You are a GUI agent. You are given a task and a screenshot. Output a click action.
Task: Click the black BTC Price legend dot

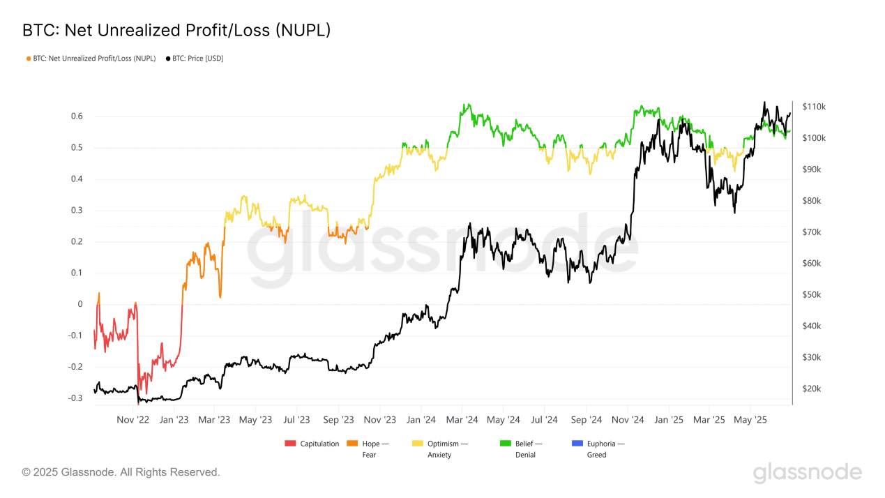(x=167, y=59)
